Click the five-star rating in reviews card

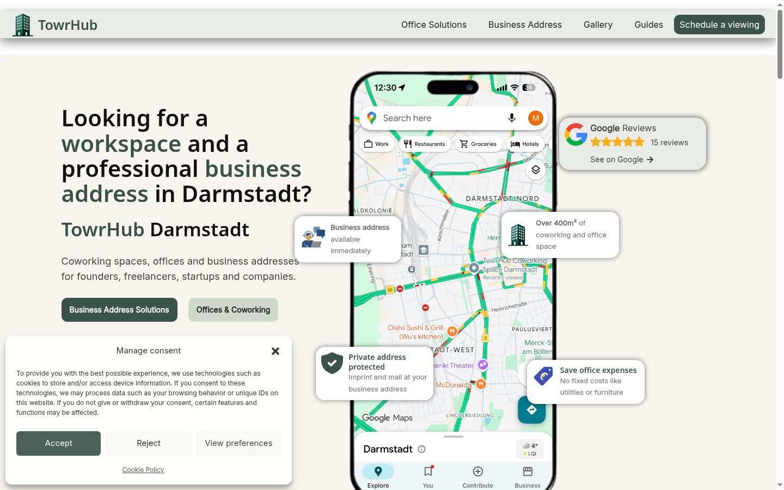click(617, 143)
